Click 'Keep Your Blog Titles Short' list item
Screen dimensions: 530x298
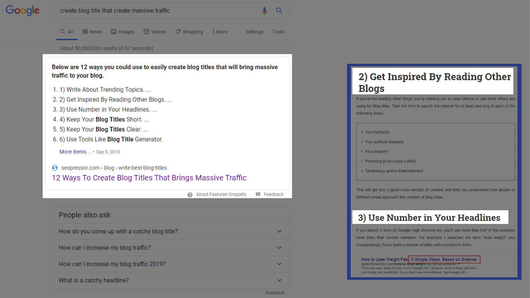click(x=104, y=119)
